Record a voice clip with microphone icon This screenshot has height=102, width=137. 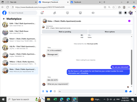coord(43,91)
